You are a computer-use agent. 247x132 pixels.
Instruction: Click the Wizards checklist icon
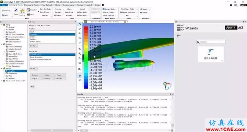point(180,28)
